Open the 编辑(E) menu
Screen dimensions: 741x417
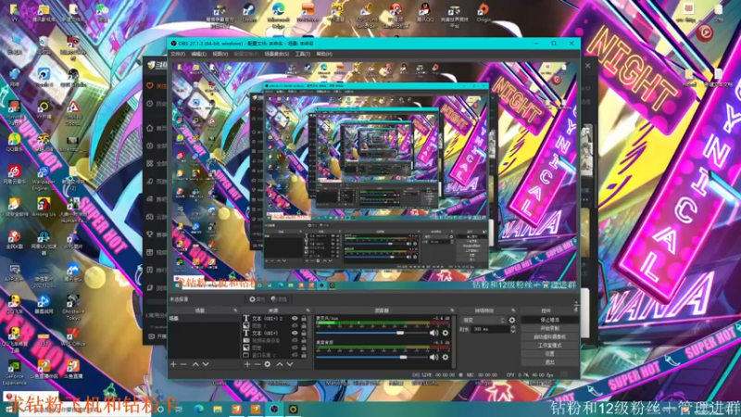coord(198,54)
